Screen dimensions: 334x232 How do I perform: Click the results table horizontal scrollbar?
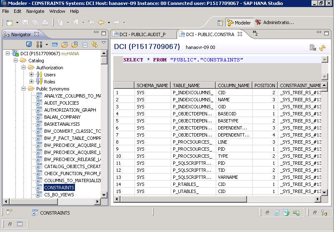(x=217, y=199)
